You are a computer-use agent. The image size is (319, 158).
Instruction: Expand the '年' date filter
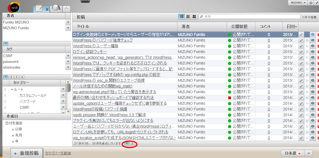point(13,141)
